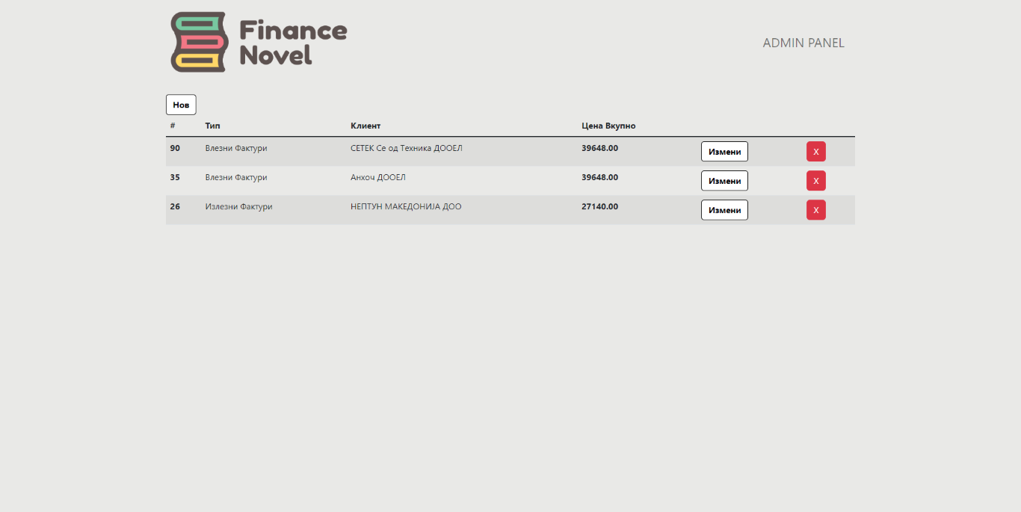Image resolution: width=1021 pixels, height=512 pixels.
Task: Click Измени for НЕПТУН МАКЕДОНИЈА ДОО
Action: coord(724,210)
